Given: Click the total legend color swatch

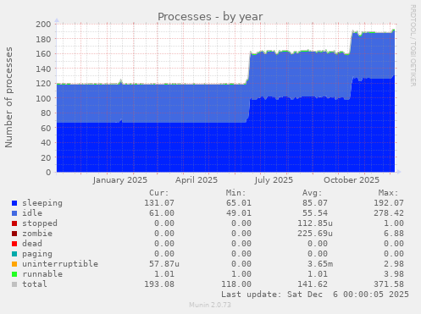Looking at the screenshot, I should coord(14,284).
